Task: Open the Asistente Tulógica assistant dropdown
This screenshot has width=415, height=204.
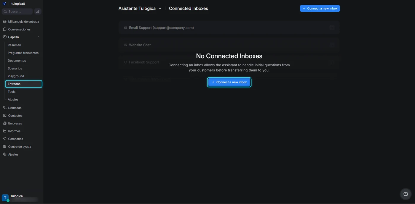Action: pyautogui.click(x=140, y=8)
